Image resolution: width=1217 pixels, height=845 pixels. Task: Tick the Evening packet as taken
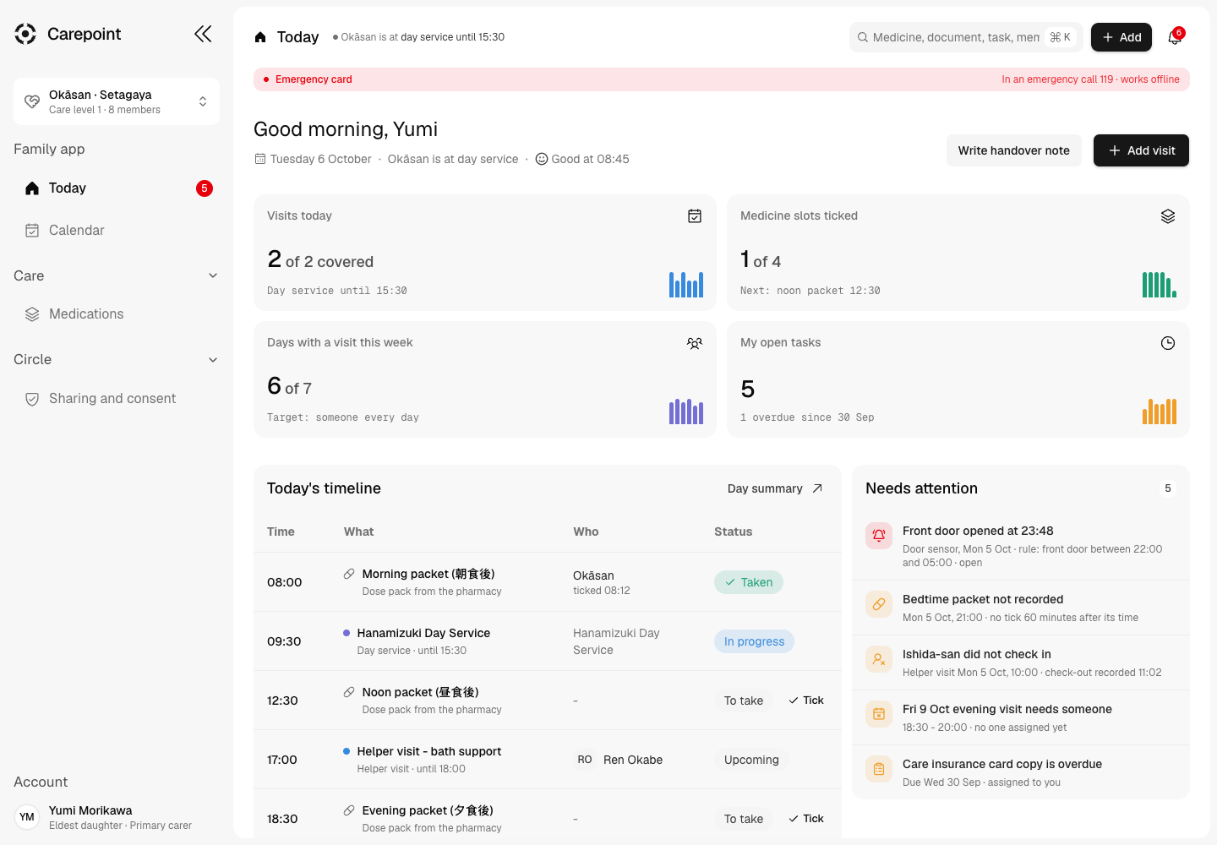[806, 819]
